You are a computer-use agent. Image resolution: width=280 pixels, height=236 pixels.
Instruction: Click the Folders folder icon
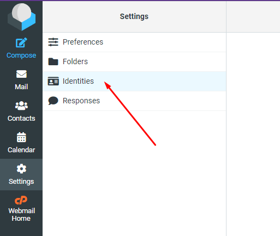click(x=53, y=61)
